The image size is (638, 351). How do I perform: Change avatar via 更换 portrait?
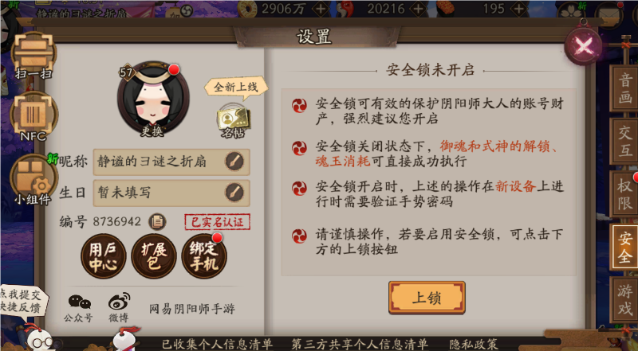pyautogui.click(x=153, y=99)
